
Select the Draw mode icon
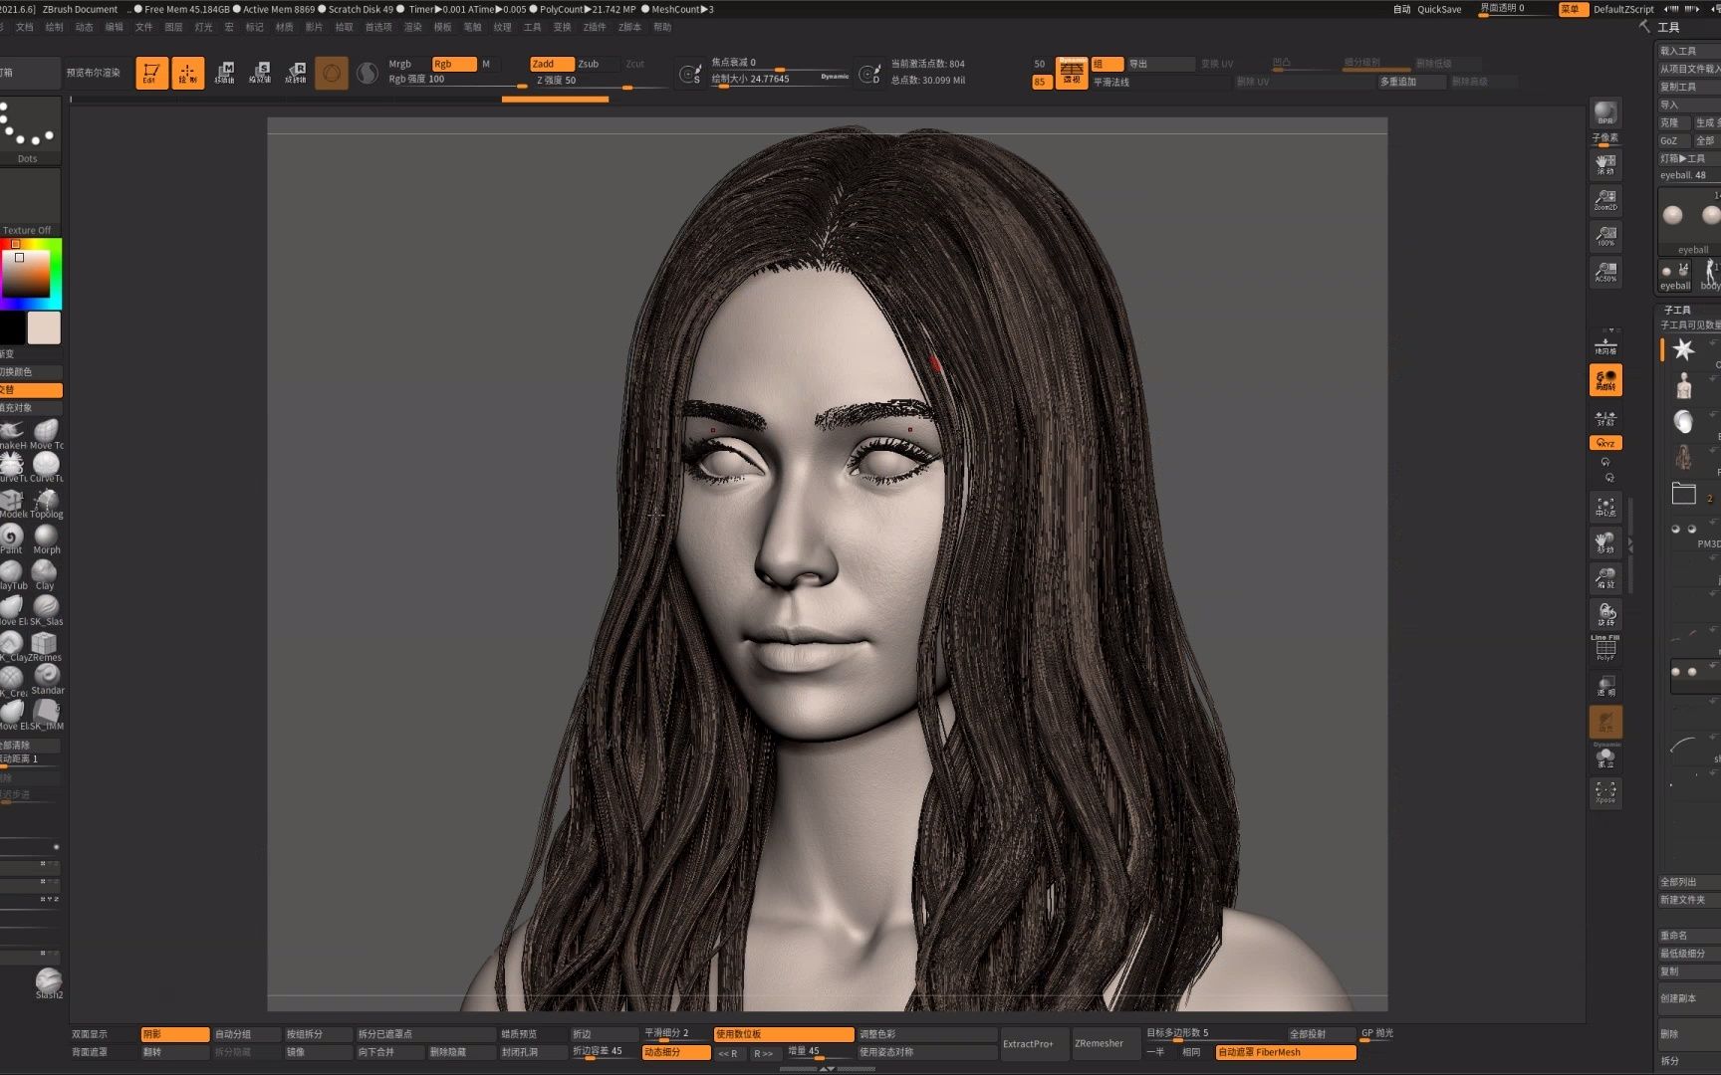click(187, 73)
